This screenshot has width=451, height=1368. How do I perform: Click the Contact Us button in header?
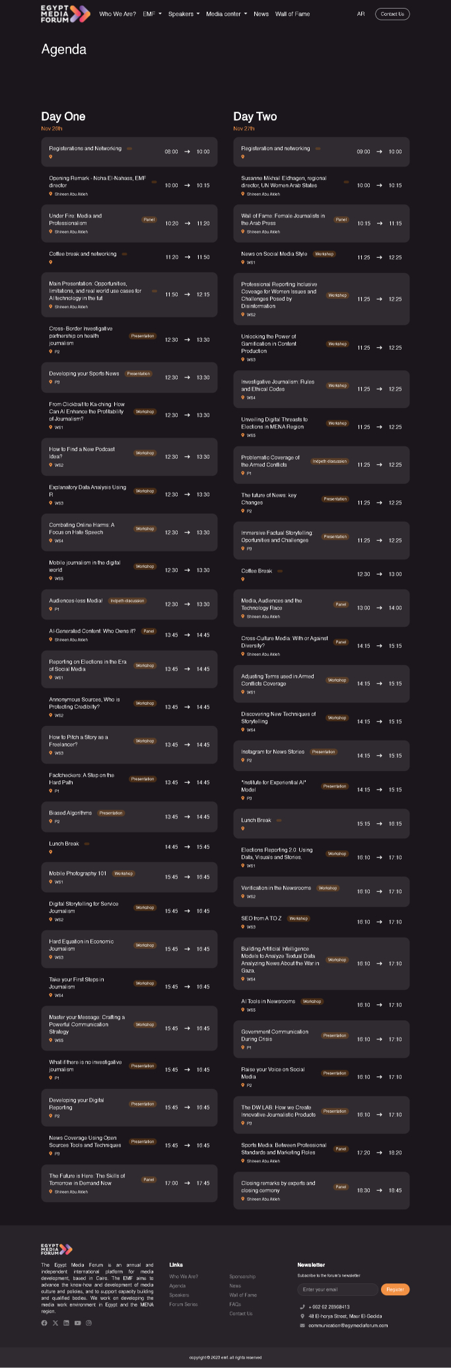coord(392,14)
